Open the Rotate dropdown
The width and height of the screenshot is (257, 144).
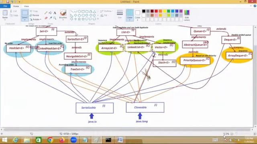[36, 19]
